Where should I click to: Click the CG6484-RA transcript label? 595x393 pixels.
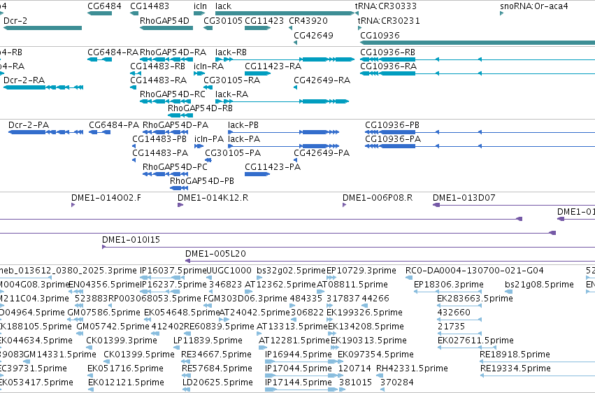pyautogui.click(x=113, y=52)
